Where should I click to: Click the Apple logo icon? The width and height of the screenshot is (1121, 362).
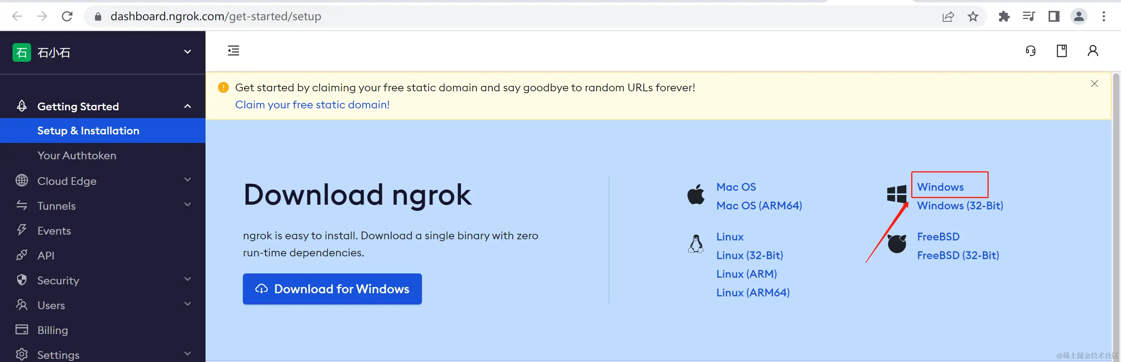pos(696,194)
